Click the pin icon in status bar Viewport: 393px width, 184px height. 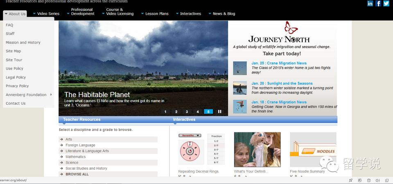[350, 180]
